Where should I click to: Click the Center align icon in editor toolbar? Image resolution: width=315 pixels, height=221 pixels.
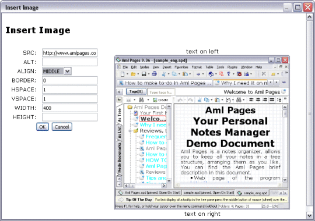[258, 99]
